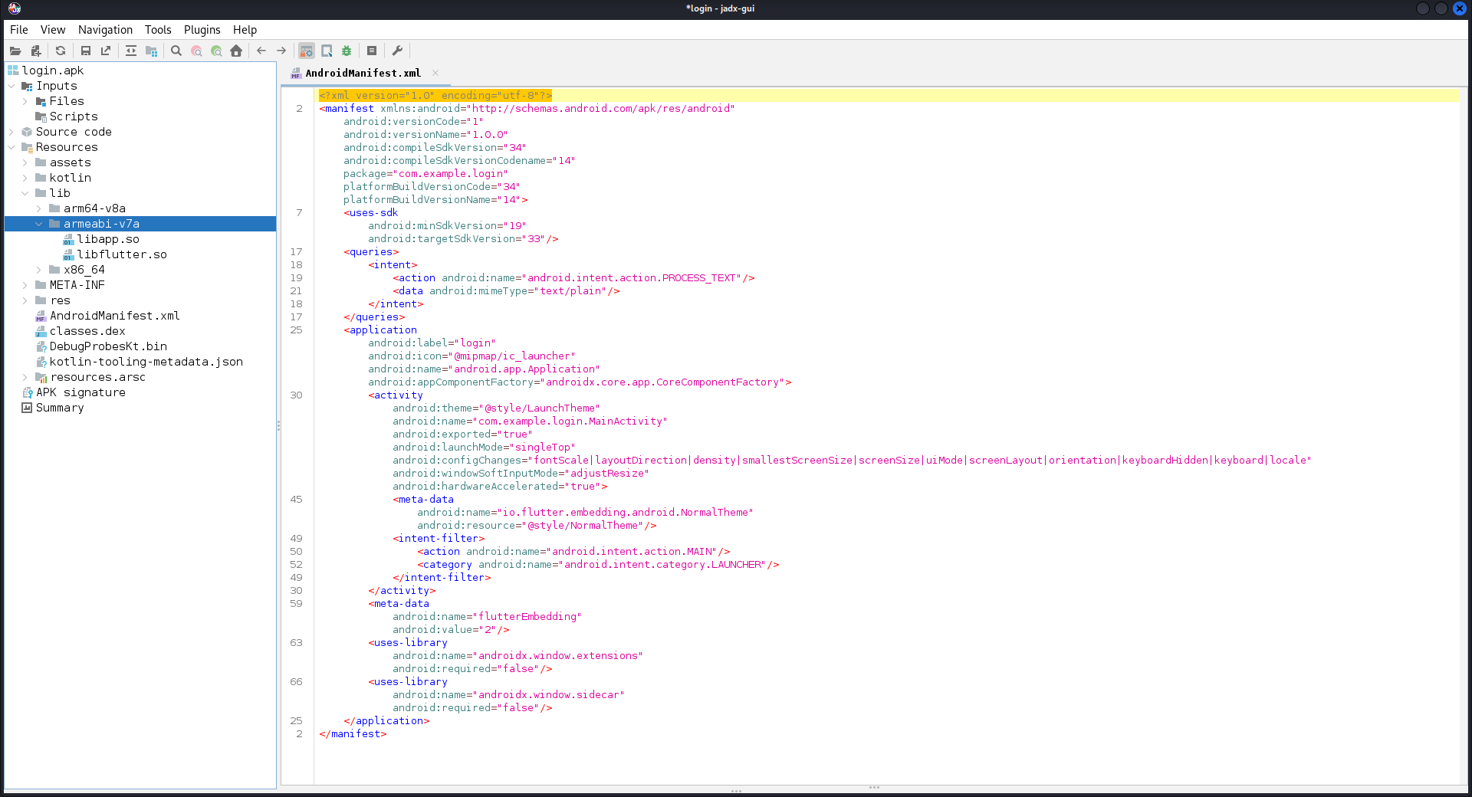This screenshot has width=1472, height=797.
Task: Open APK signature in the tree
Action: [x=80, y=392]
